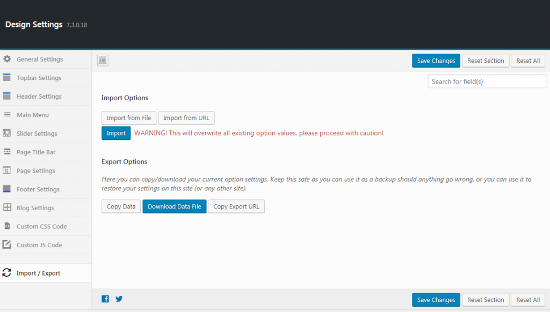Click the Slider Settings icon
Image resolution: width=550 pixels, height=312 pixels.
tap(6, 133)
